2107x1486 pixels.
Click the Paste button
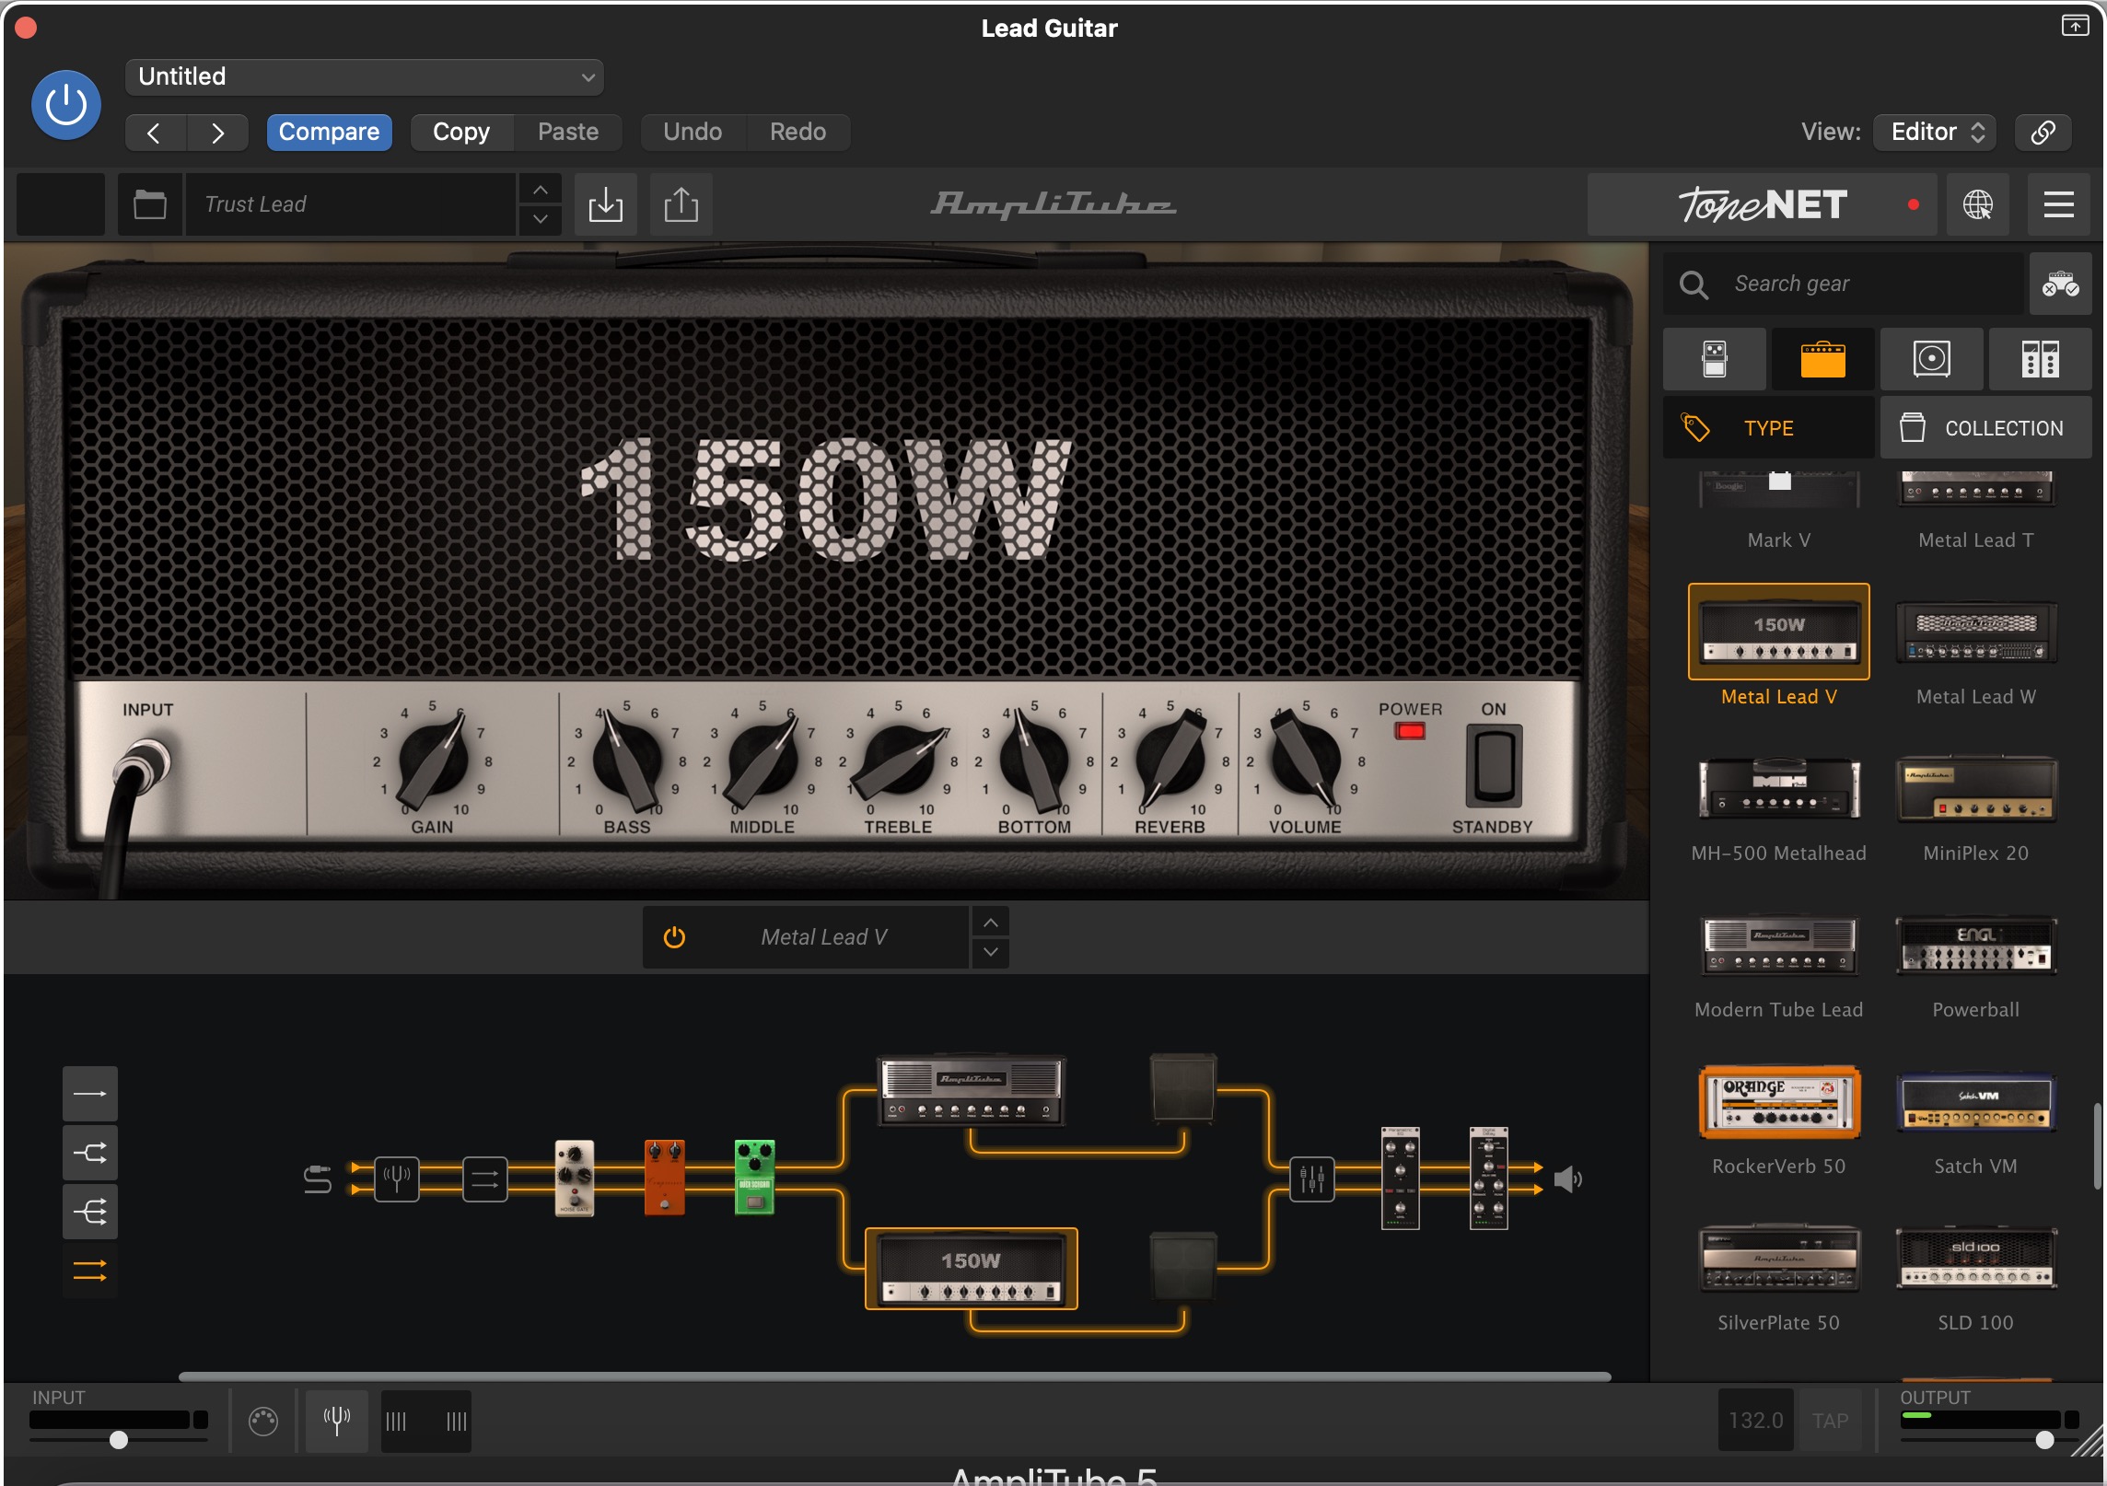click(568, 133)
